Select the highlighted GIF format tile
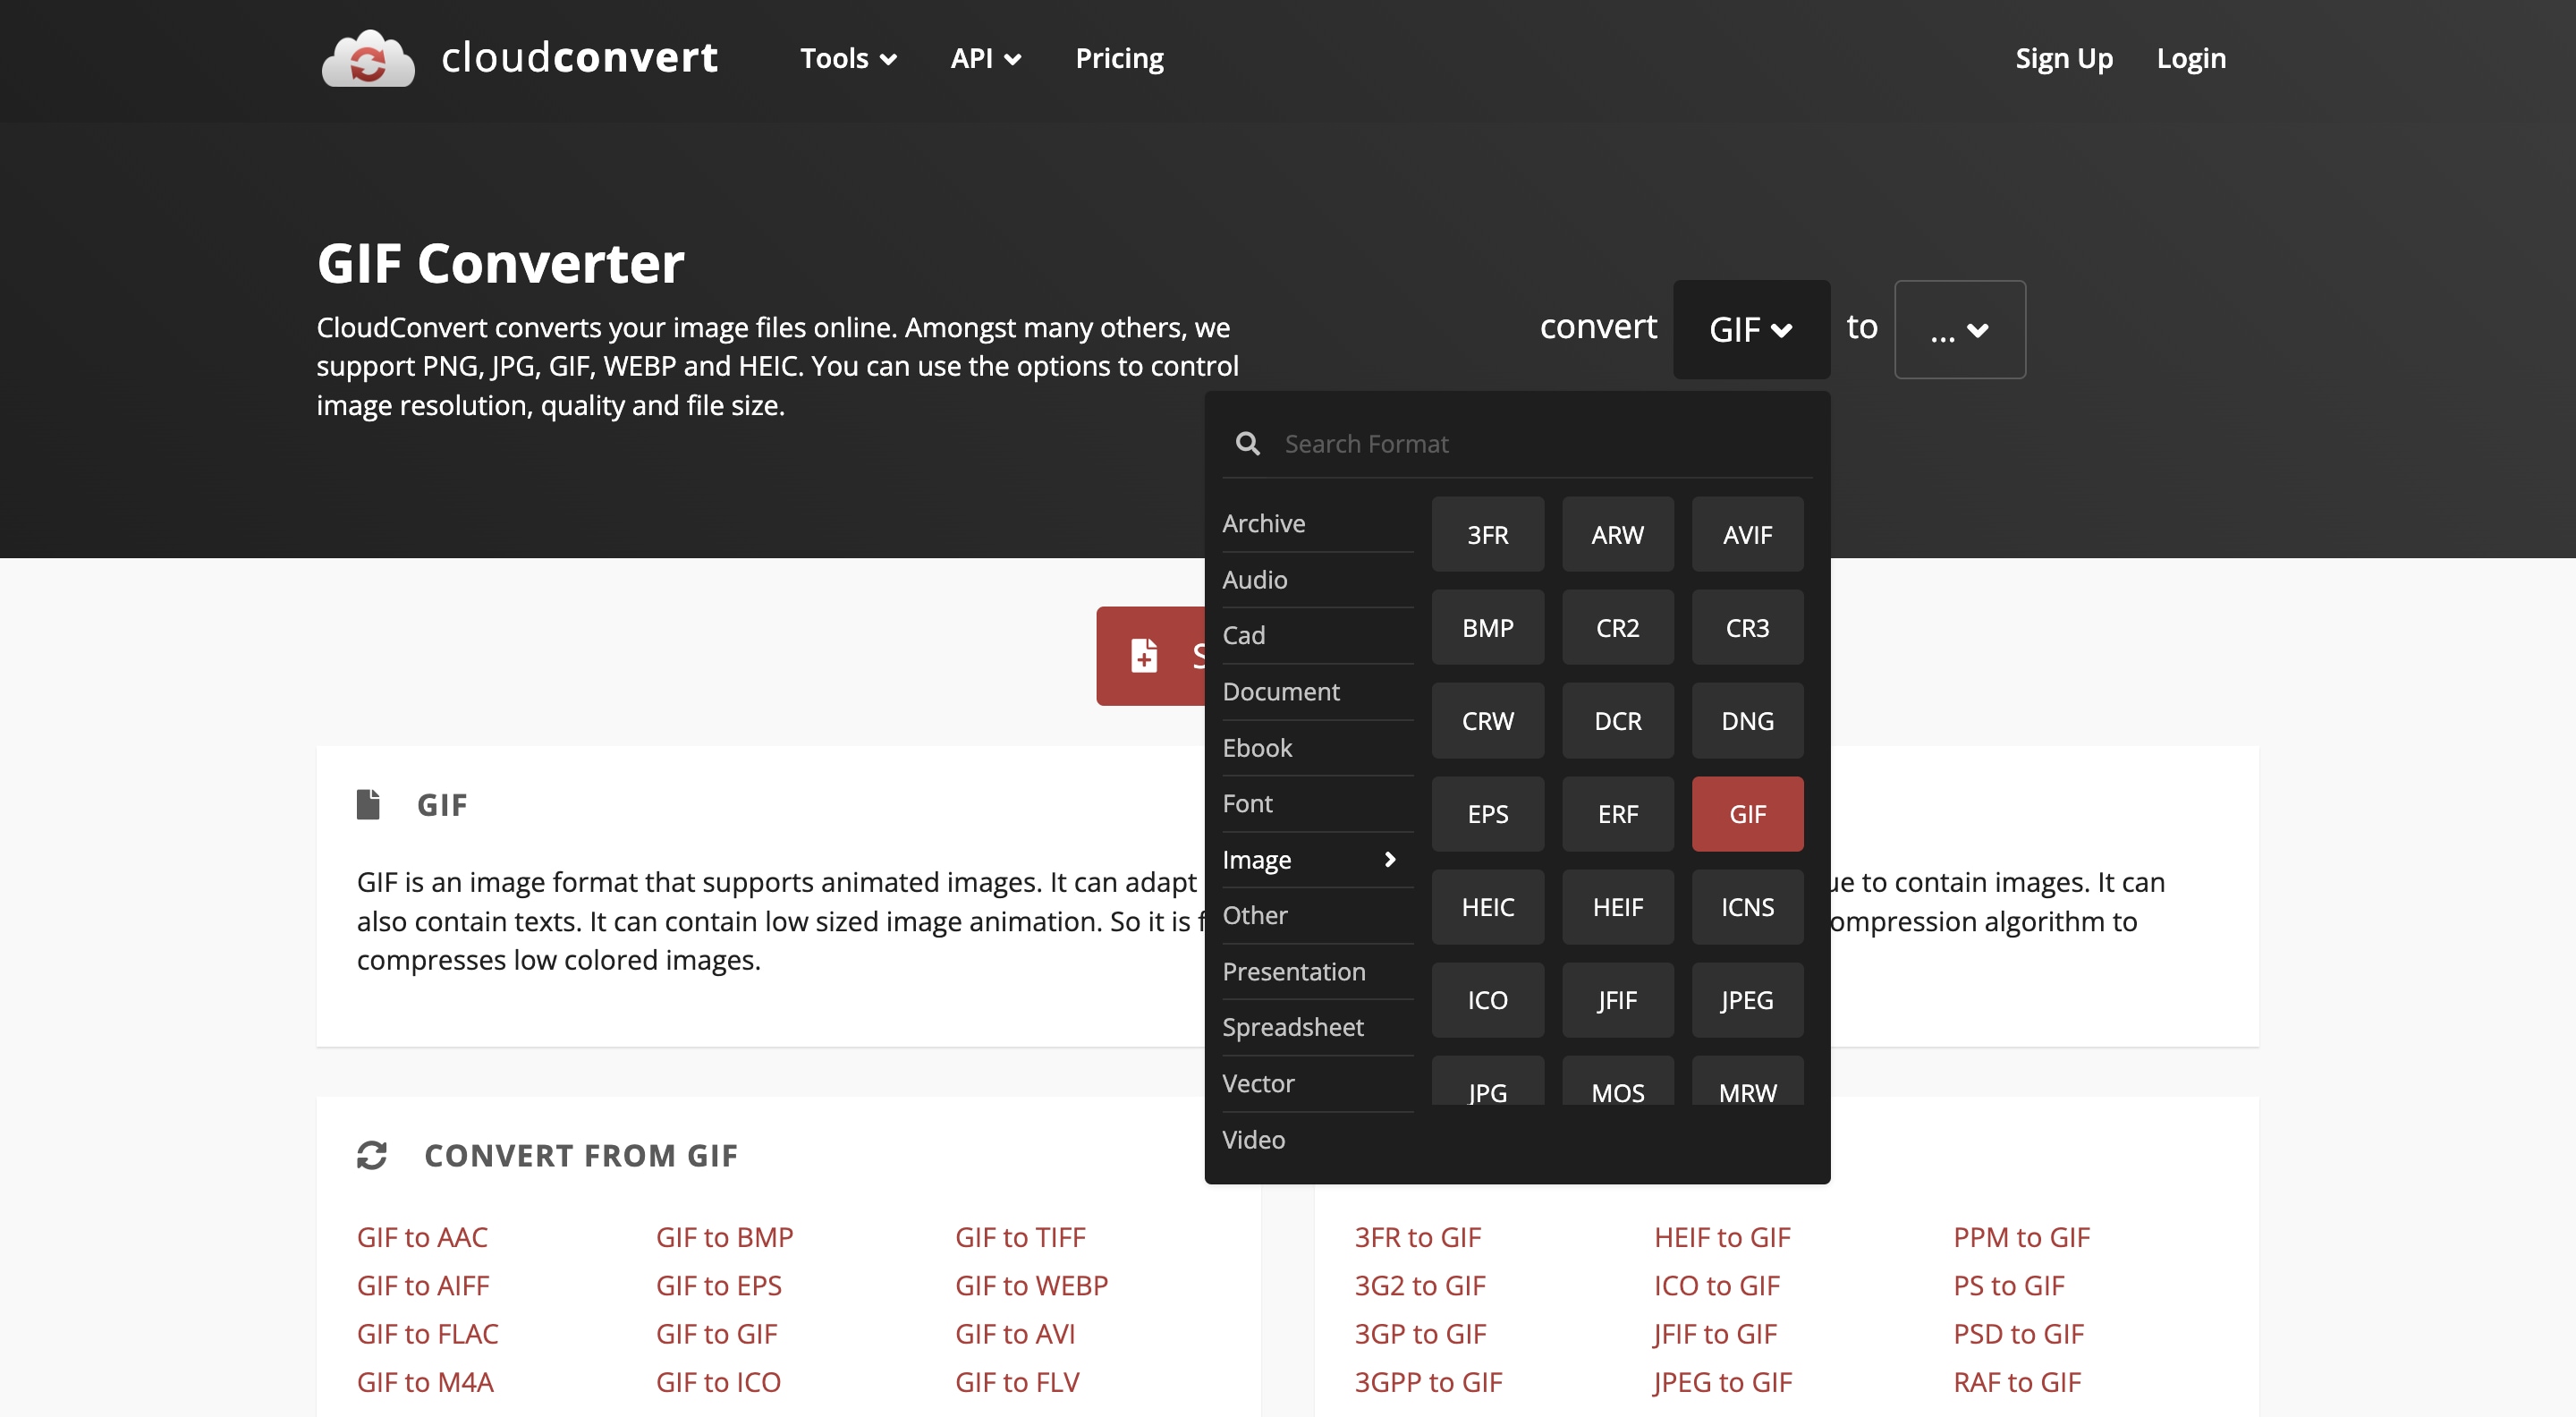The image size is (2576, 1417). tap(1746, 814)
